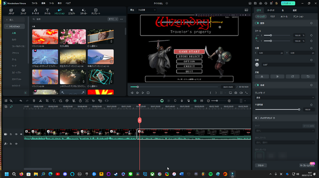The width and height of the screenshot is (319, 178).
Task: Collapse the sidebar with the chevron arrow
Action: point(25,93)
